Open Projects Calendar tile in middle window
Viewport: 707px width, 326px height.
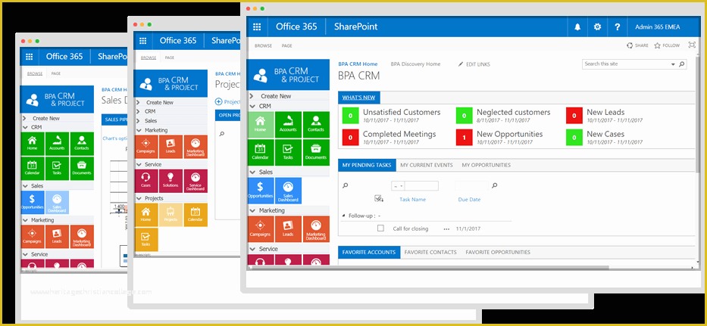tap(196, 214)
